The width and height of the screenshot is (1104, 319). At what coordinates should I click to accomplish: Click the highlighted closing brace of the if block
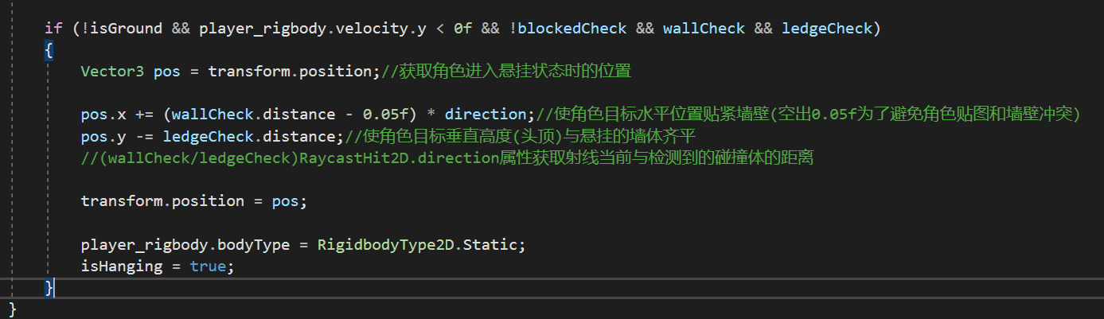point(49,287)
